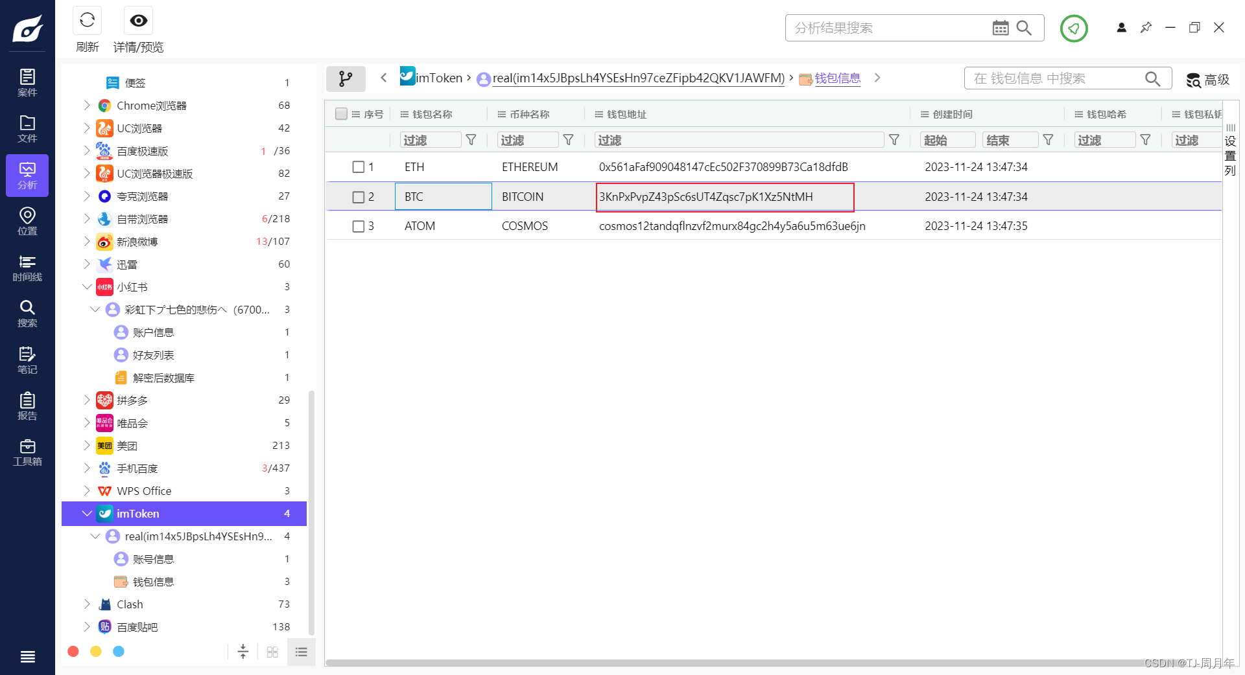The height and width of the screenshot is (675, 1245).
Task: Click the imToken breadcrumb item
Action: (431, 78)
